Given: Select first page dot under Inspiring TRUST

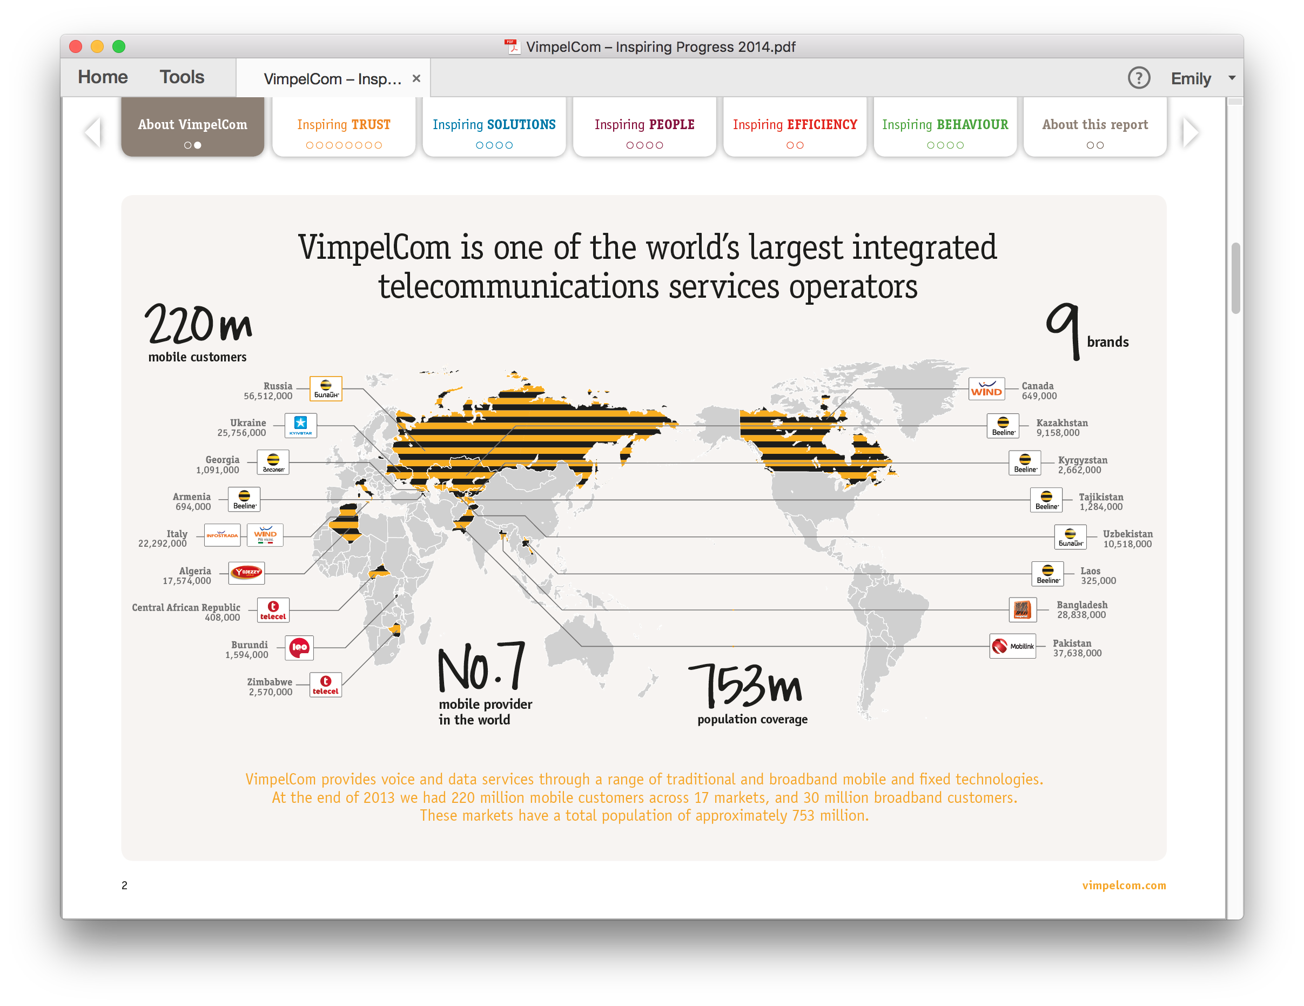Looking at the screenshot, I should coord(310,145).
